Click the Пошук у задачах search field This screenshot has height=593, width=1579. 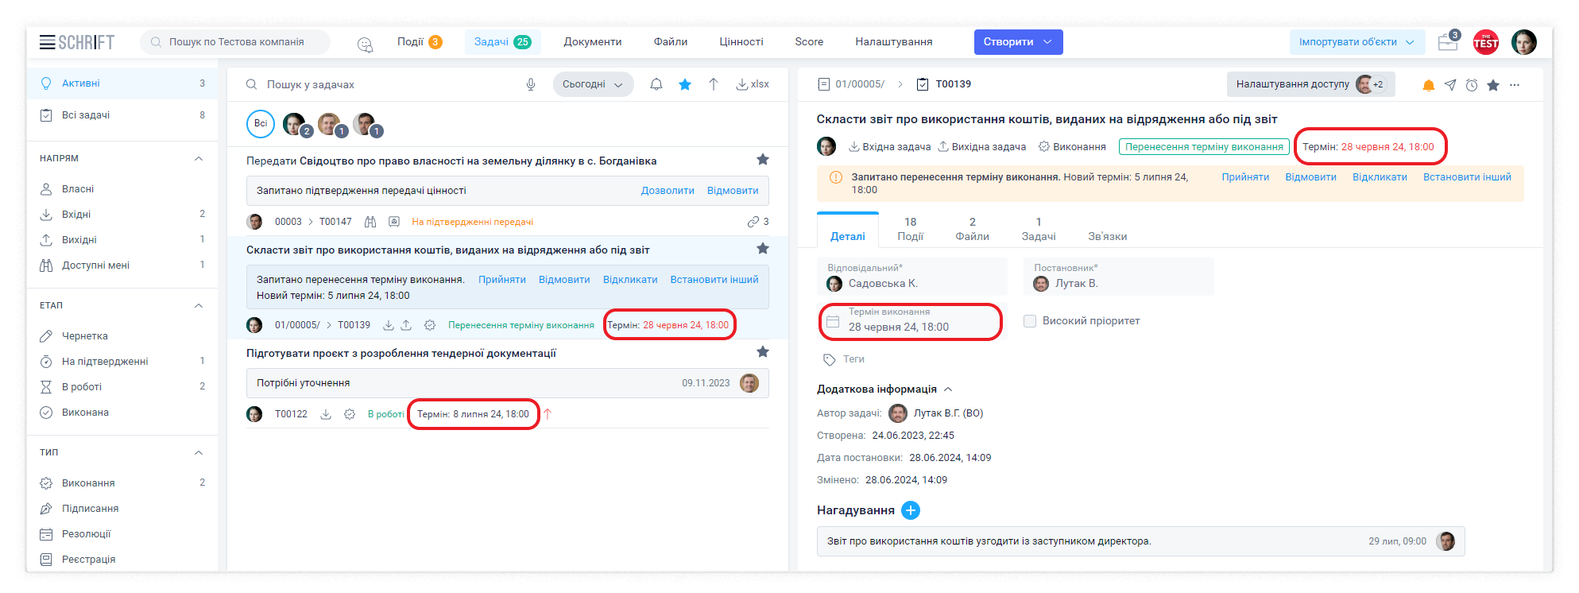click(x=381, y=84)
